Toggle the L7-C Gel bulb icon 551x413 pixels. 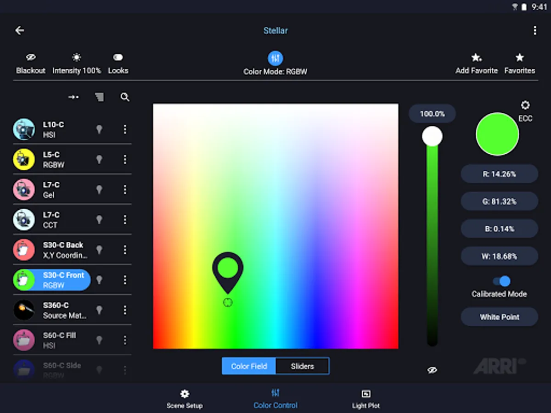coord(99,190)
